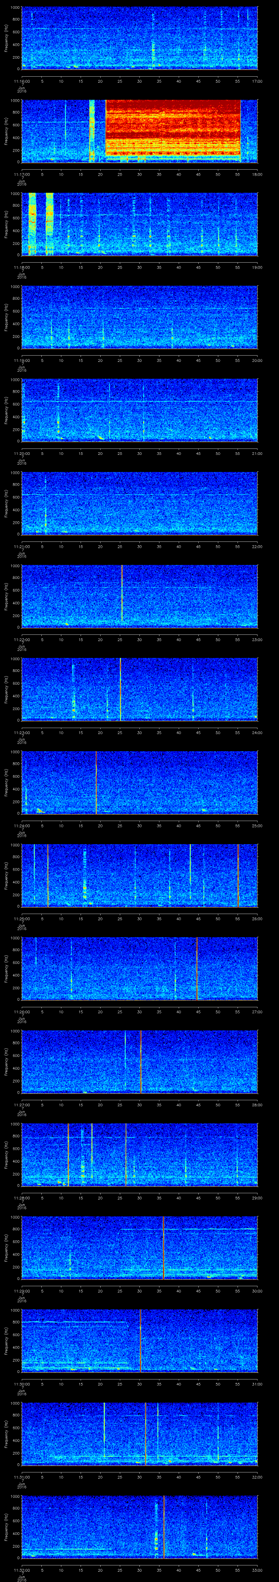Select the '11:20:00' start time label

click(22, 453)
